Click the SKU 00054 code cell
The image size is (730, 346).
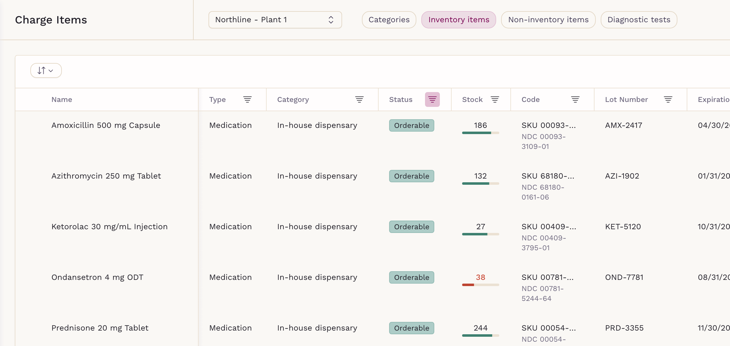(x=549, y=328)
